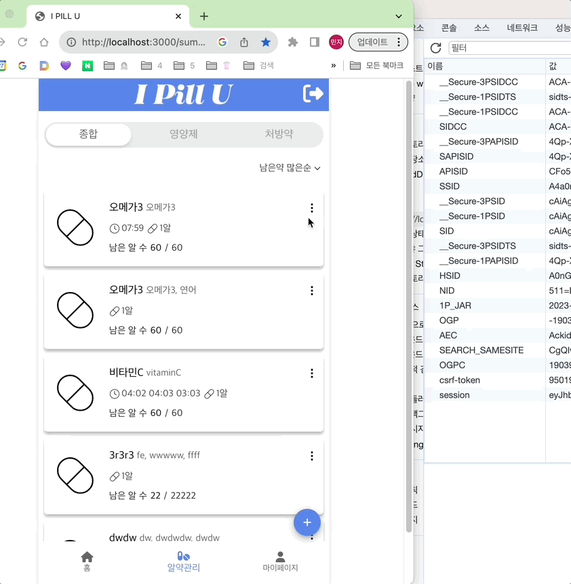The image size is (571, 584).
Task: Go to 홈 in bottom navigation
Action: coord(87,561)
